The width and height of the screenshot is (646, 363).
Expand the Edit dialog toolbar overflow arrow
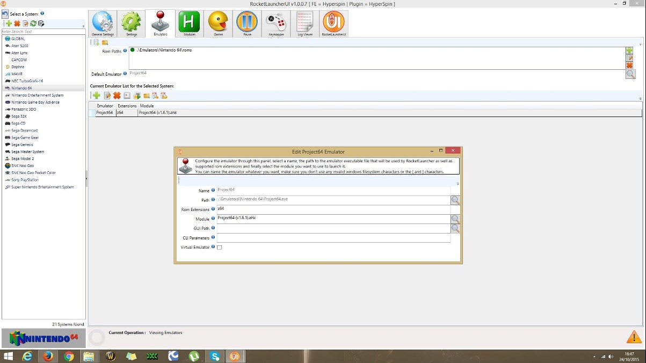coord(458,184)
